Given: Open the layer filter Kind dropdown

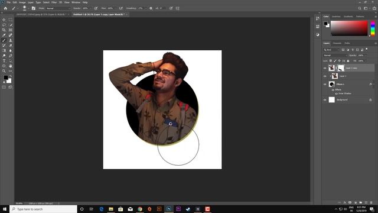Looking at the screenshot, I should tap(331, 50).
